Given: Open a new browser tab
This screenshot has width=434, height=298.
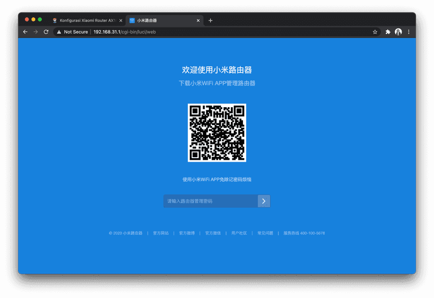Looking at the screenshot, I should pos(210,20).
